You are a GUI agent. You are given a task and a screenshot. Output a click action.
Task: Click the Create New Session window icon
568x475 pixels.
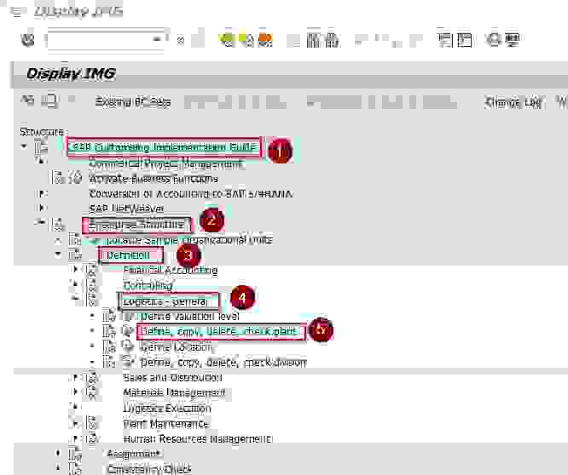(x=445, y=40)
